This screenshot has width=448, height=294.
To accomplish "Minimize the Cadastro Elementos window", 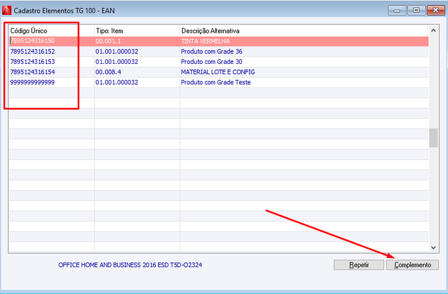I will coord(397,10).
